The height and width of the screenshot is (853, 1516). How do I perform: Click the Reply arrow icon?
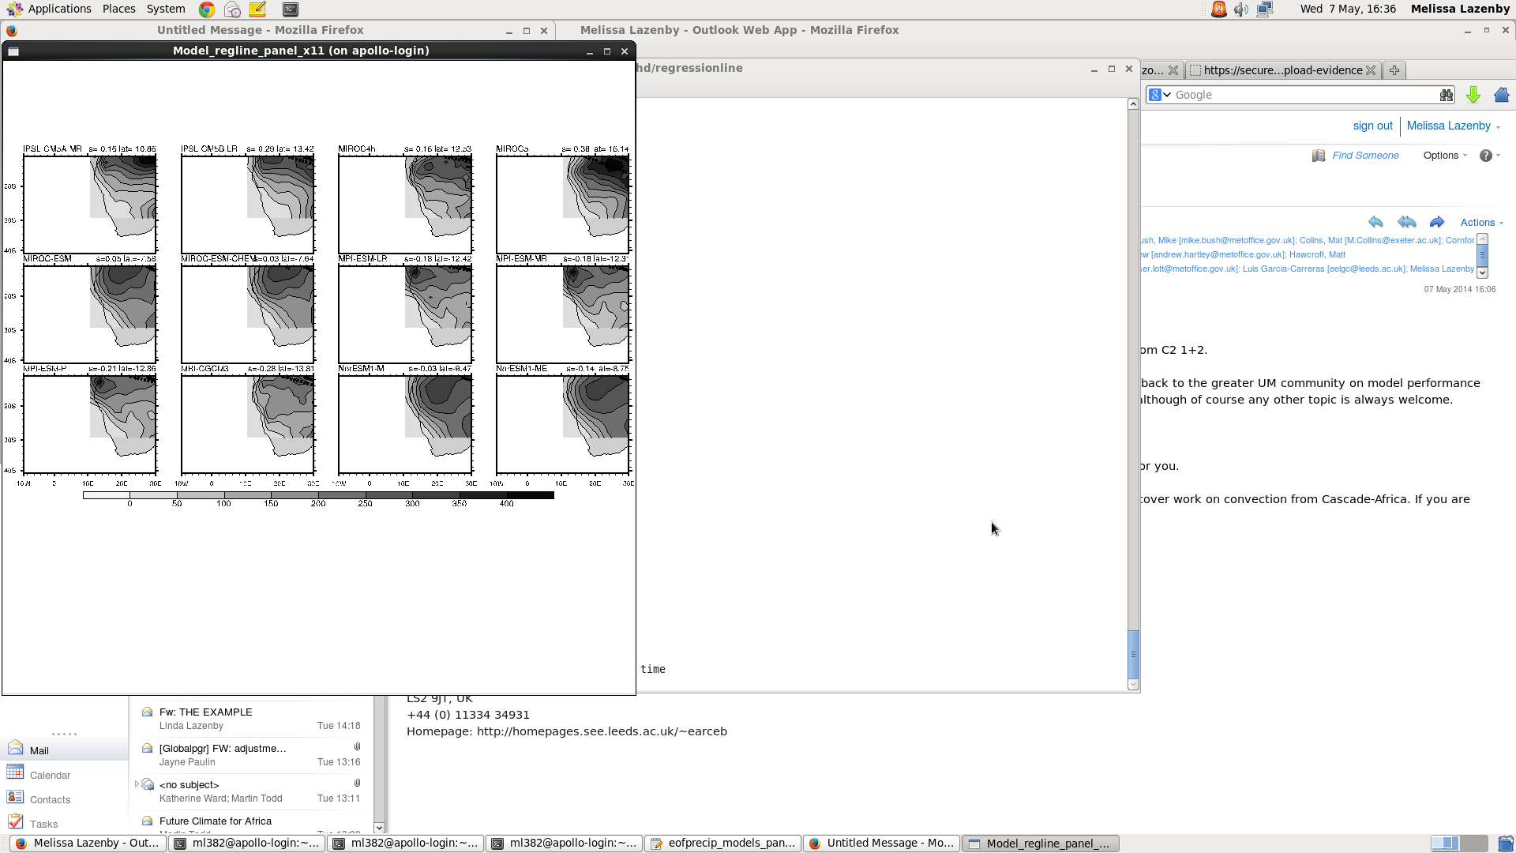tap(1375, 222)
